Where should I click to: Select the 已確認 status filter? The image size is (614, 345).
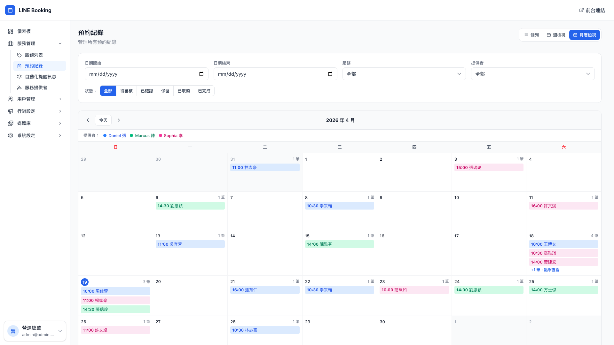tap(147, 91)
